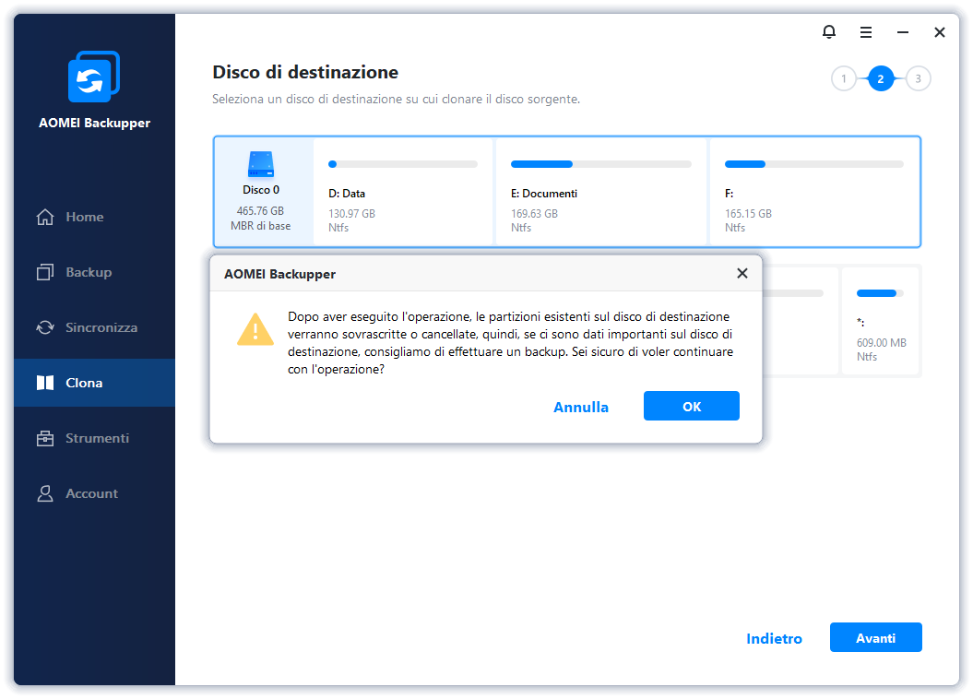Cancel the operation with Annulla
Viewport: 973px width, 699px height.
click(x=581, y=407)
